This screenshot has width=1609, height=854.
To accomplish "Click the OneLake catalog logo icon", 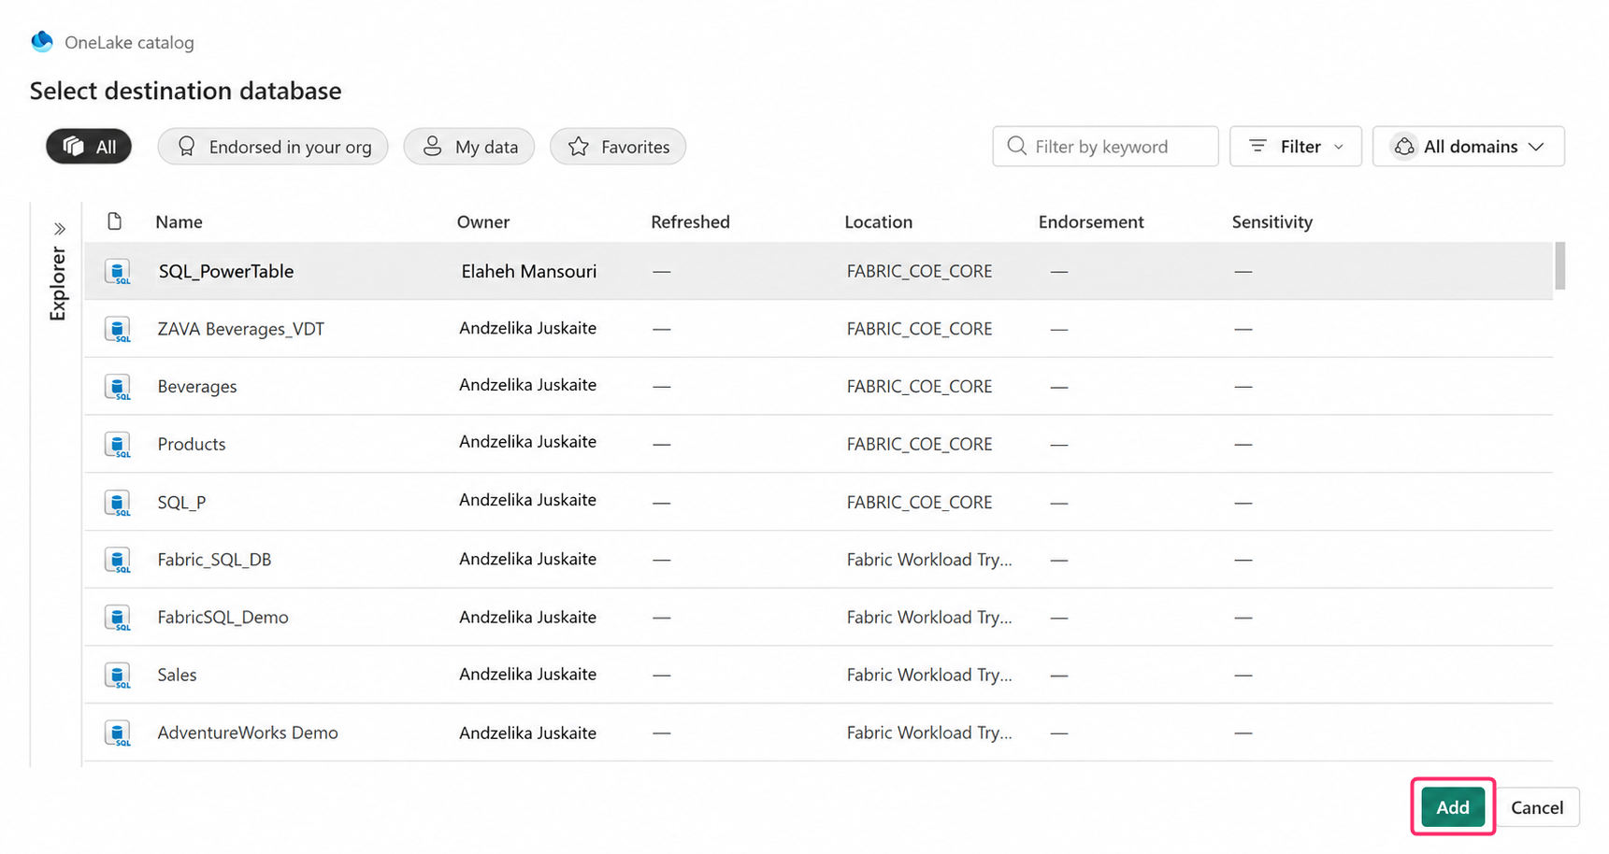I will coord(42,41).
